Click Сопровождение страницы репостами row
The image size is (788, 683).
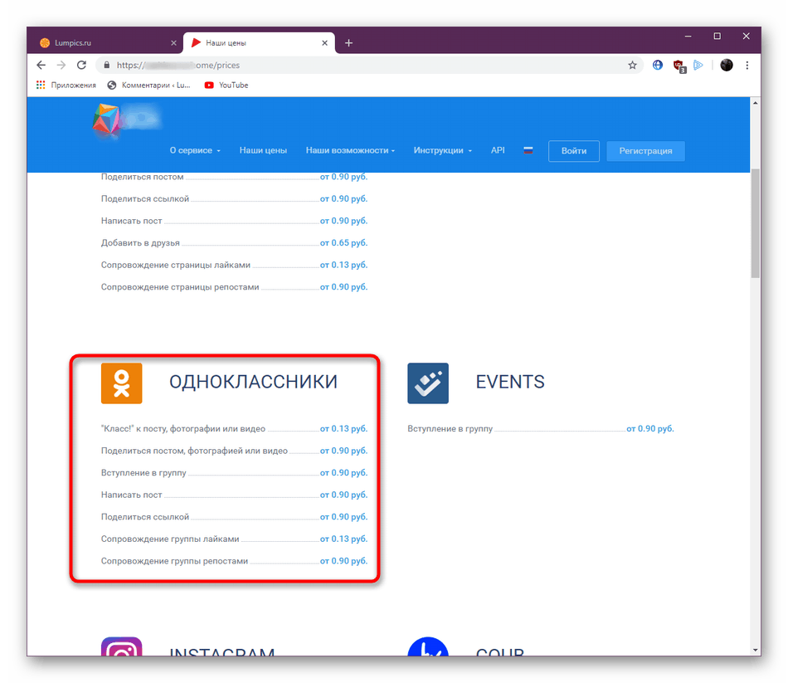click(234, 287)
